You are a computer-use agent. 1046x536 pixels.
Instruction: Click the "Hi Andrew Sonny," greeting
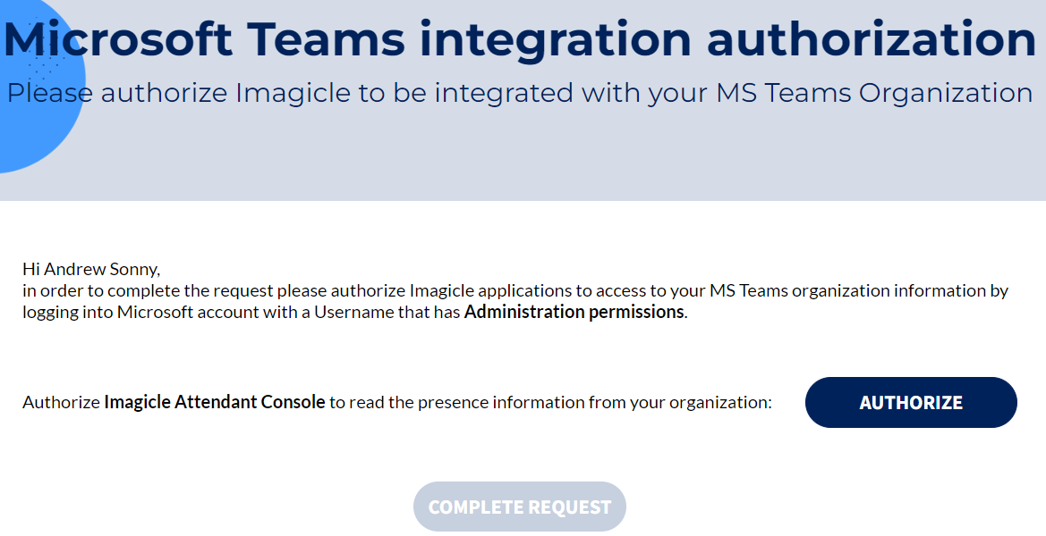[x=91, y=269]
